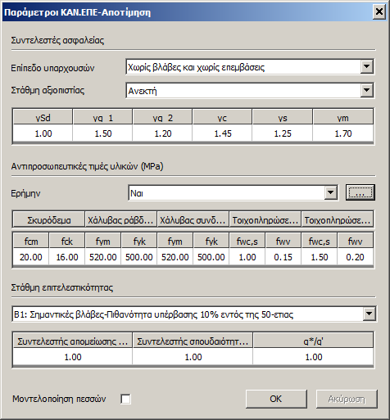This screenshot has width=390, height=420.
Task: Select the fck value cell 16.00
Action: [x=67, y=257]
